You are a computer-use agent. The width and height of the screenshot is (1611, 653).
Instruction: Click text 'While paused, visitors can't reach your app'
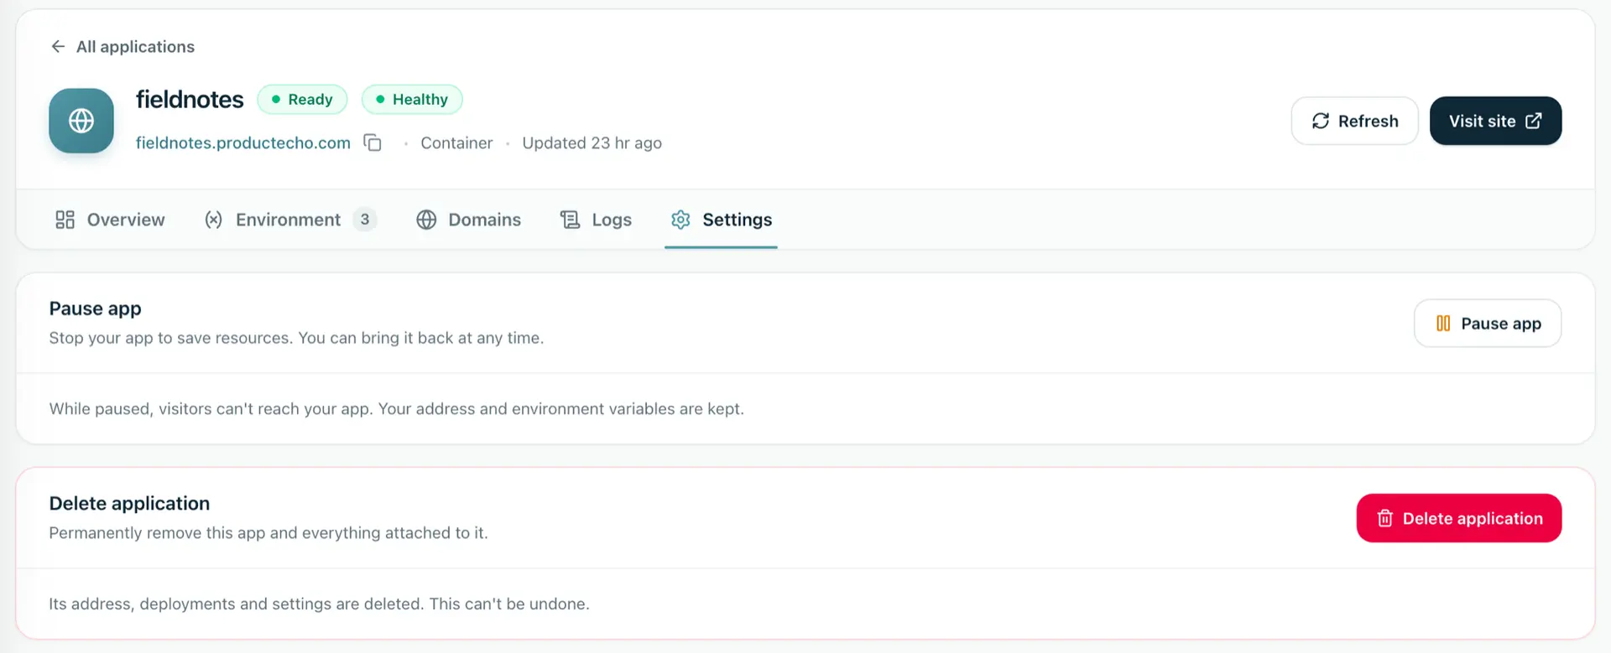(210, 409)
